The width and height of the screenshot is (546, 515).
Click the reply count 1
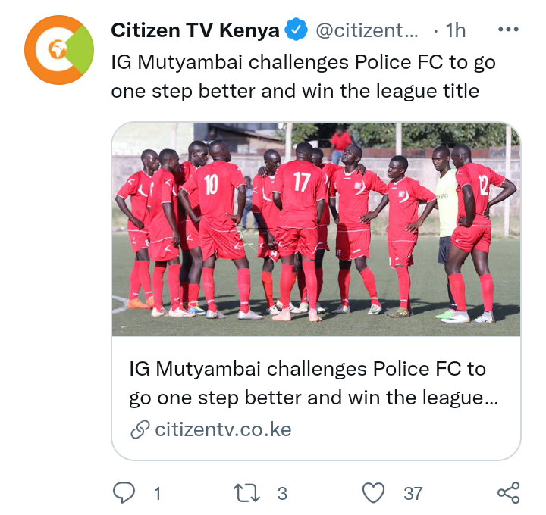pyautogui.click(x=158, y=494)
